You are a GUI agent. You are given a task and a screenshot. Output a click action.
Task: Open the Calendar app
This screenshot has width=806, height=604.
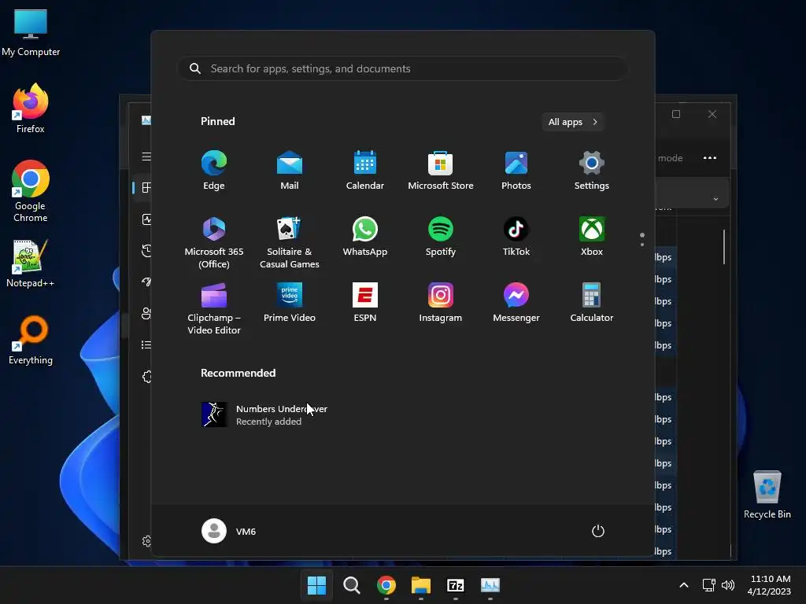click(365, 171)
